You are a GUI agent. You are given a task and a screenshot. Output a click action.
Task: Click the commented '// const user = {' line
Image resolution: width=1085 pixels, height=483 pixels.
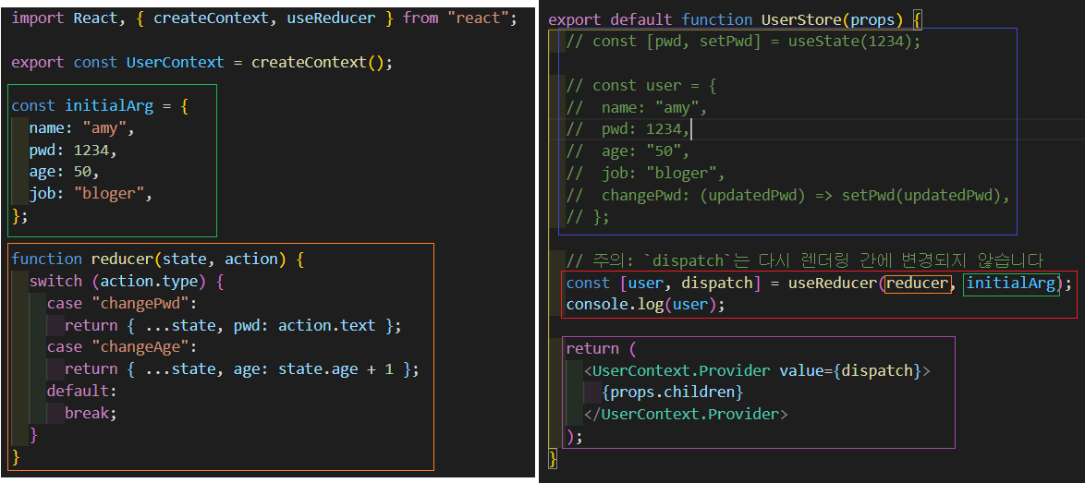(641, 85)
